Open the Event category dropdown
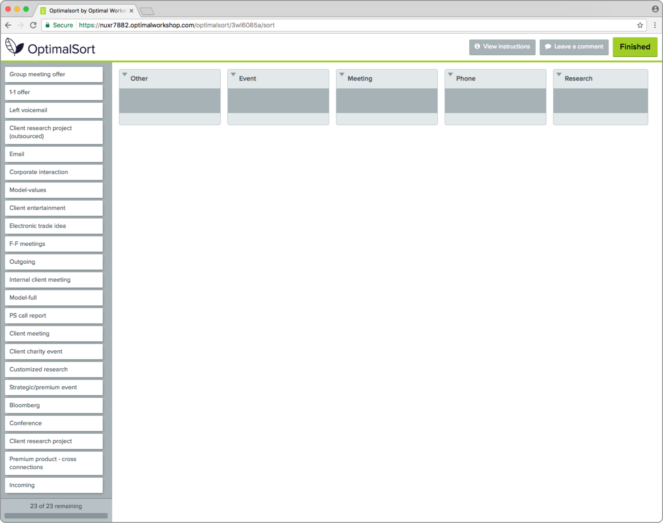The image size is (663, 523). coord(233,74)
